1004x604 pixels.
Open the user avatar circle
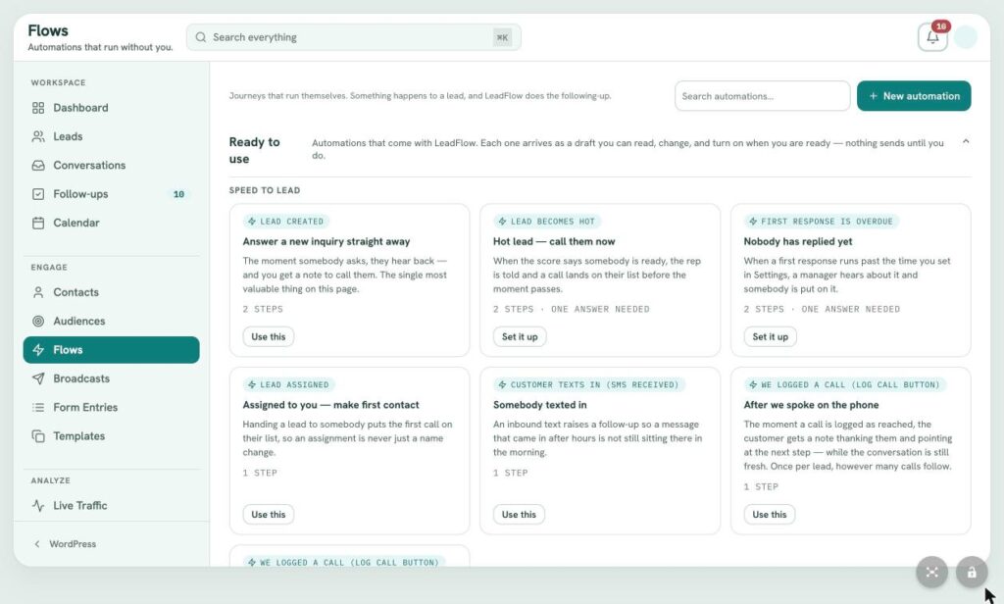pyautogui.click(x=965, y=37)
